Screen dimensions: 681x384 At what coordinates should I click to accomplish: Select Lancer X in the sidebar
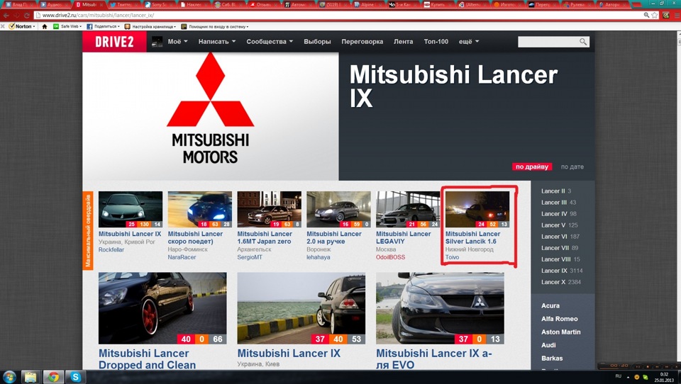560,281
